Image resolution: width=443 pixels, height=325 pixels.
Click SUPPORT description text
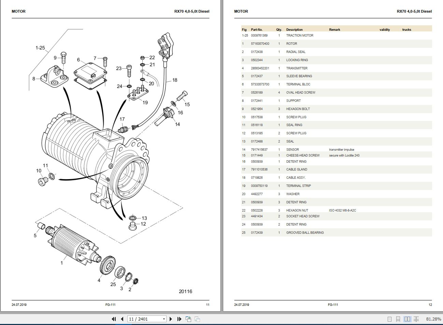click(294, 101)
